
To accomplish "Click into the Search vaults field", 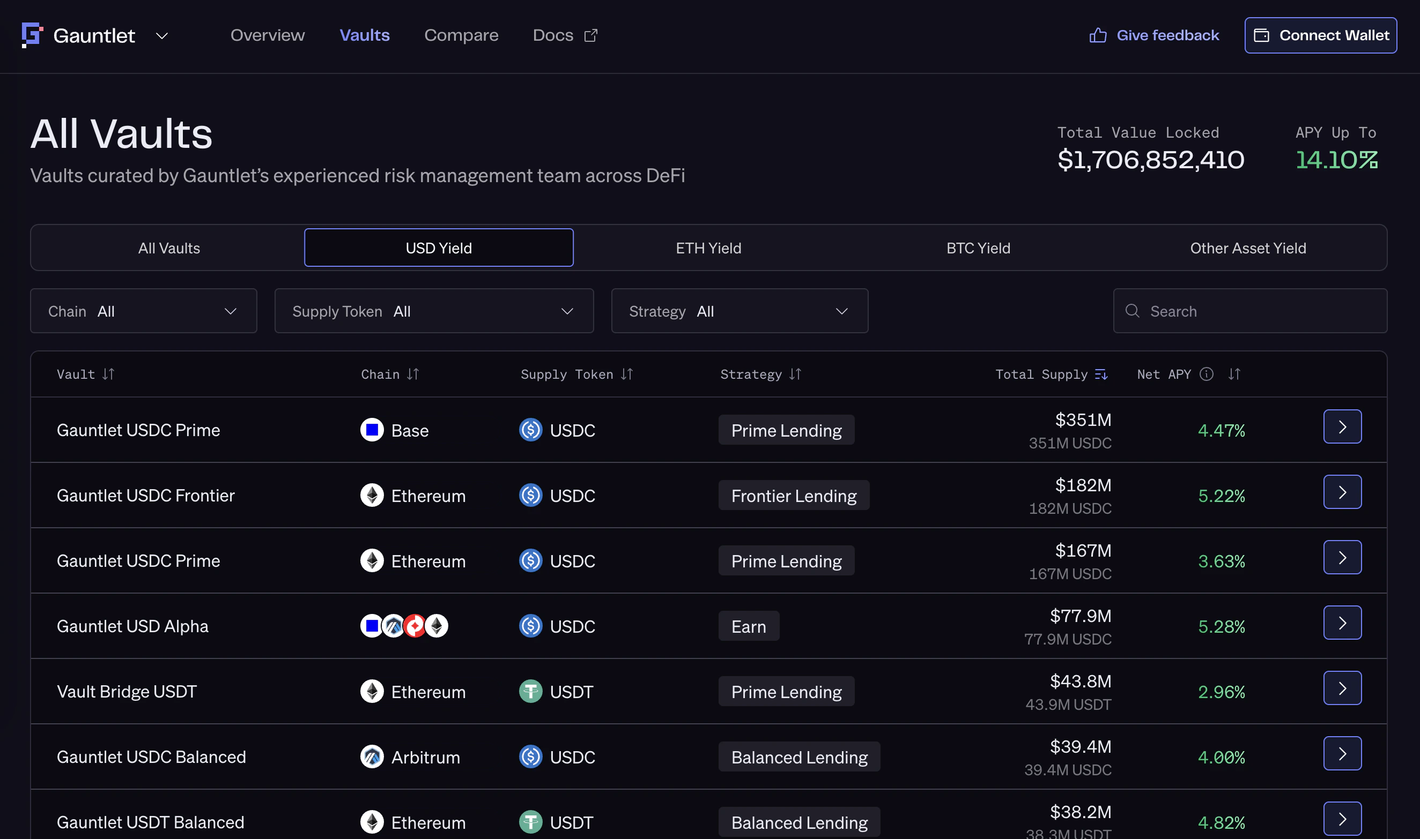I will coord(1249,310).
